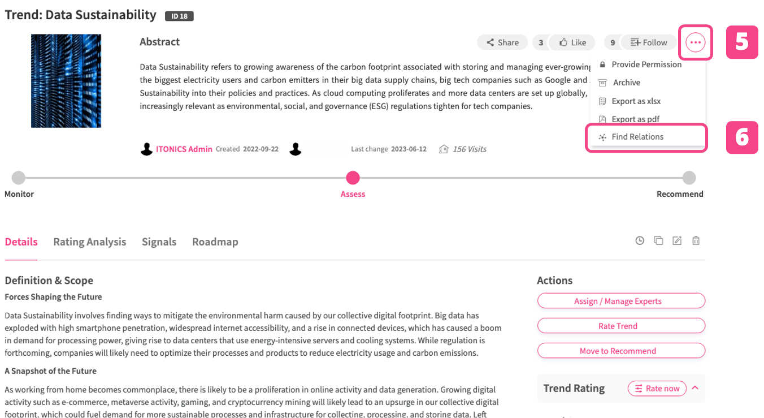Click the edit pencil icon

tap(677, 240)
